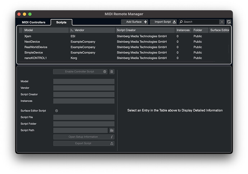Select the SimpleDevice script row
Screen dimensions: 248x174
coord(124,52)
